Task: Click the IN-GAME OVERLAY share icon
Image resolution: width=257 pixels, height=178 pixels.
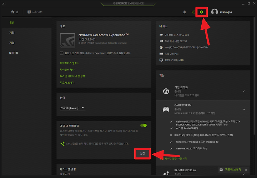Action: point(166,173)
